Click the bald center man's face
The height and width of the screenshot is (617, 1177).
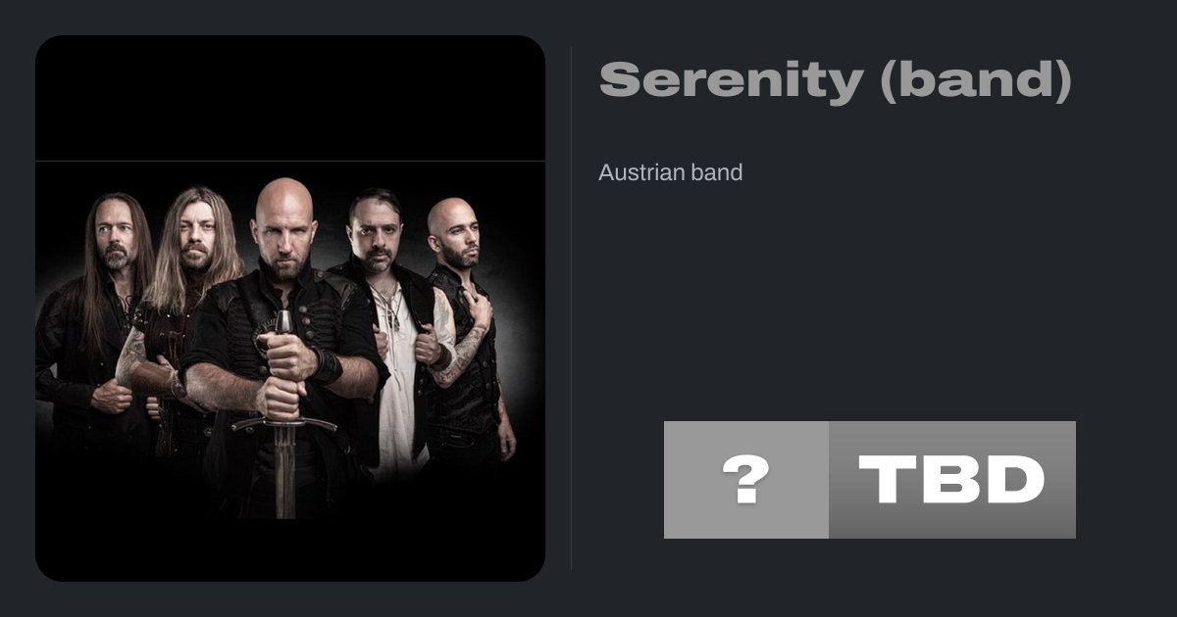[281, 236]
